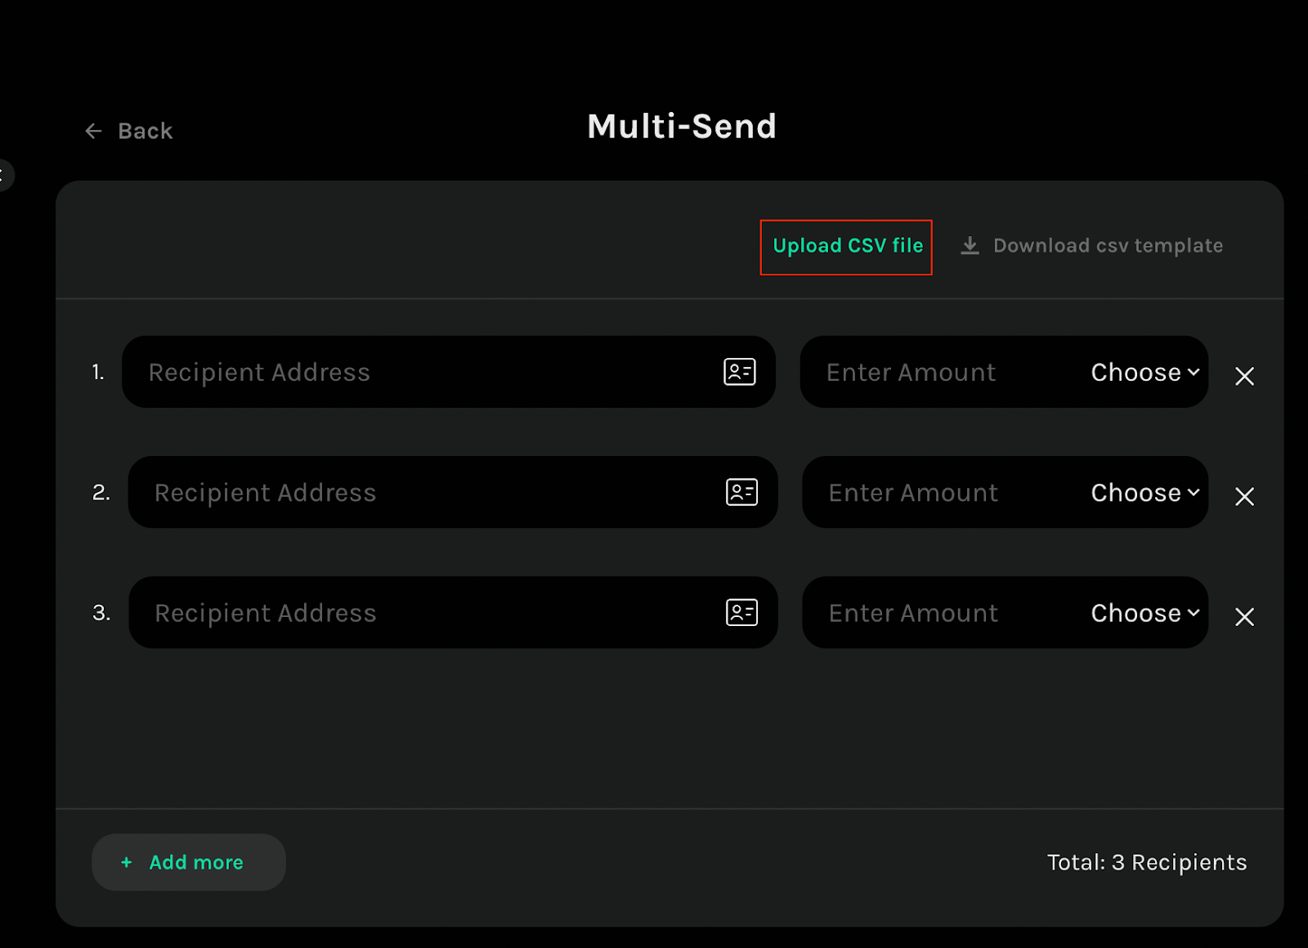Go Back to the previous page
Viewport: 1308px width, 948px height.
click(x=145, y=131)
